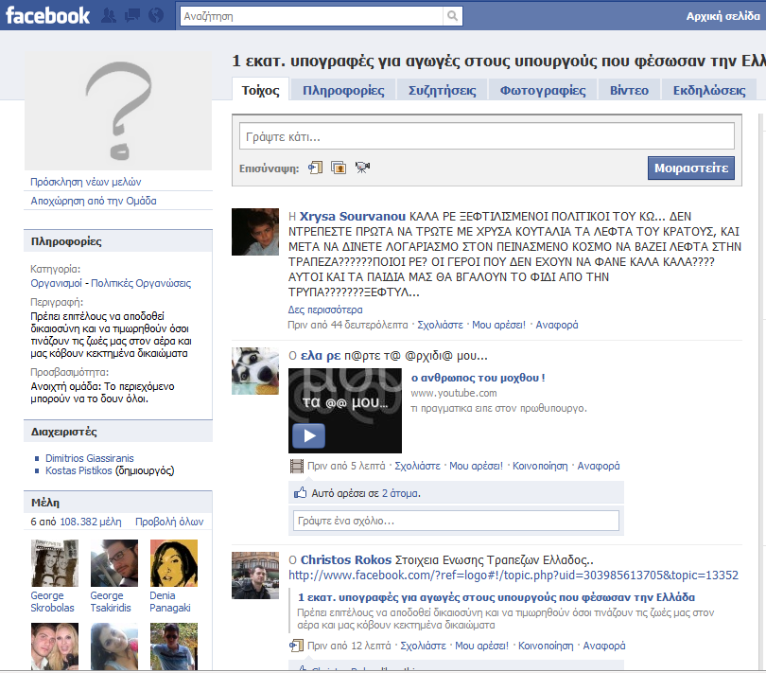Viewport: 766px width, 673px height.
Task: Open the 2 άτομα likes link
Action: click(400, 493)
